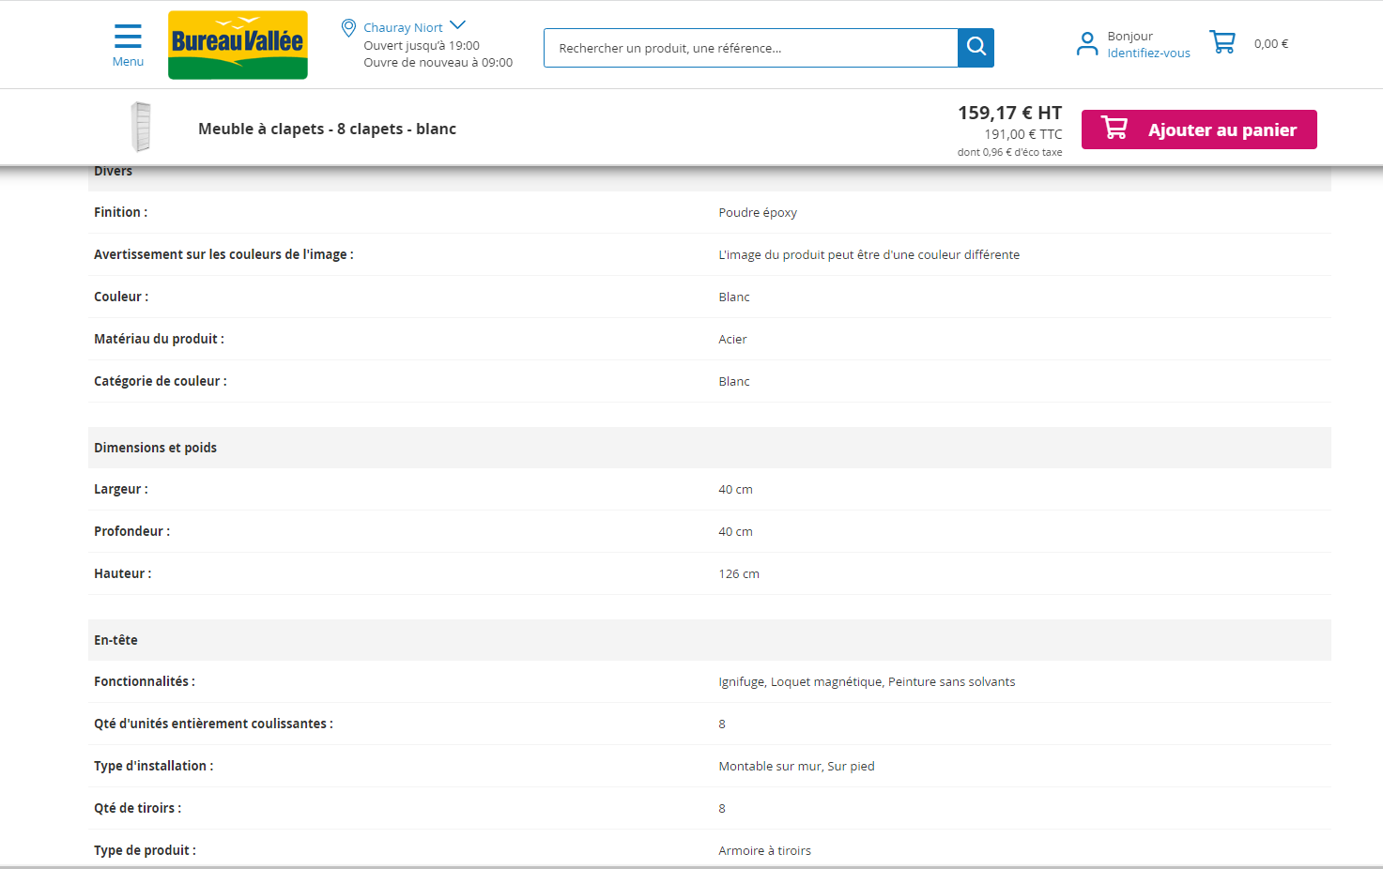The width and height of the screenshot is (1383, 869).
Task: Select the En-tête section header
Action: click(115, 640)
